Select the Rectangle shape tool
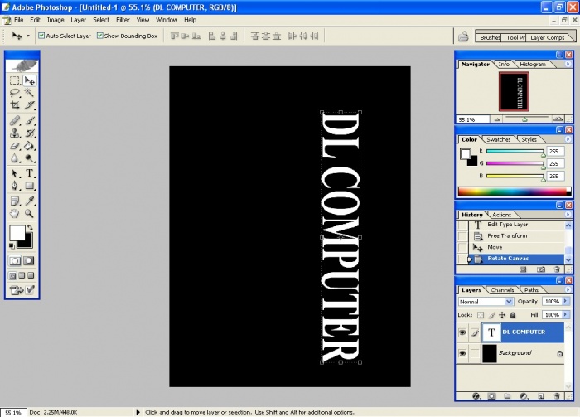580x417 pixels. tap(29, 186)
